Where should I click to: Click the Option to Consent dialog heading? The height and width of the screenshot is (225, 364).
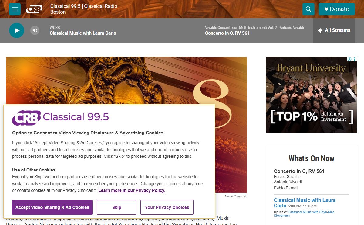click(x=88, y=133)
